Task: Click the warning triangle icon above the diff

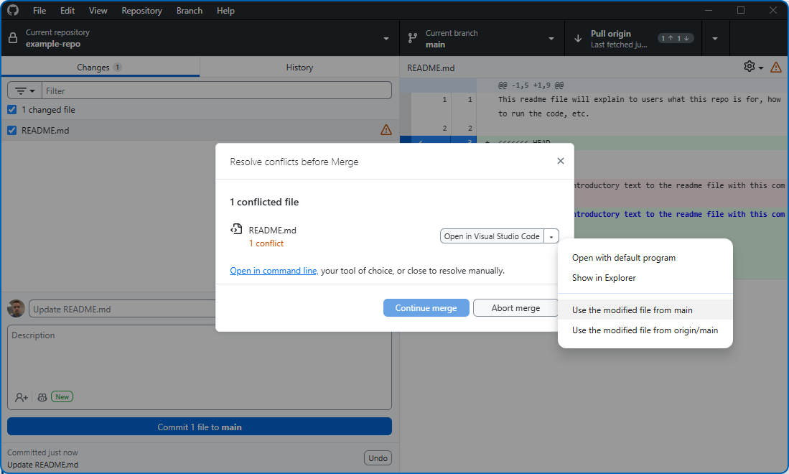Action: (x=776, y=67)
